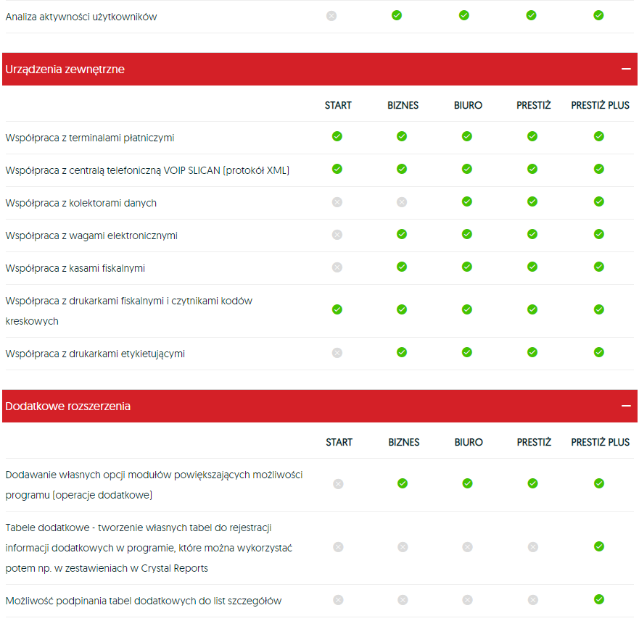Click the Urządzenia zewnętrzne red header title
The image size is (639, 621).
click(x=65, y=70)
